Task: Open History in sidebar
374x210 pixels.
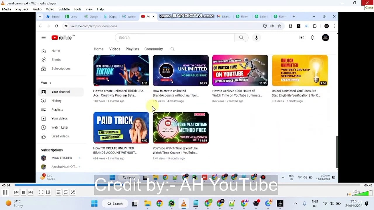Action: tap(61, 101)
